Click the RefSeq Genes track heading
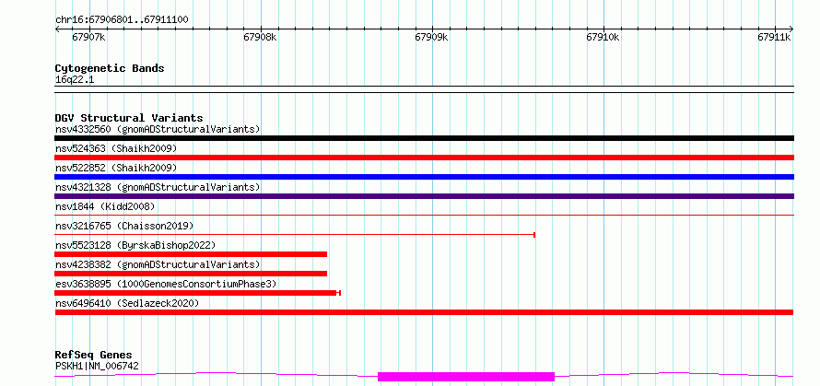The width and height of the screenshot is (820, 386). tap(94, 356)
